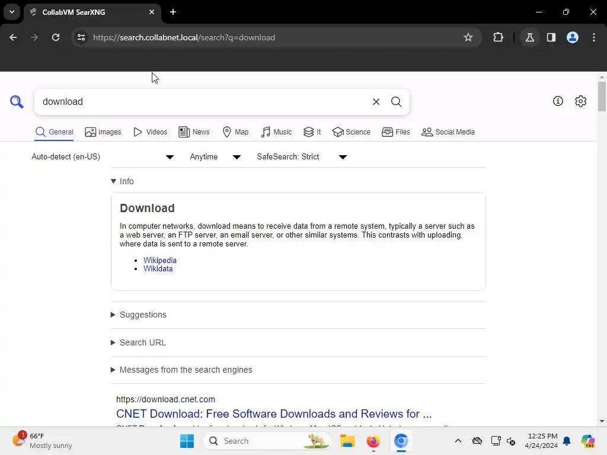This screenshot has height=455, width=607.
Task: Submit search using magnifier button
Action: pos(396,102)
